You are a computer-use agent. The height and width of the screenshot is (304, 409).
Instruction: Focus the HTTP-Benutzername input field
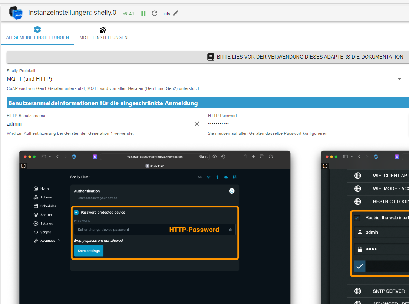[x=100, y=124]
